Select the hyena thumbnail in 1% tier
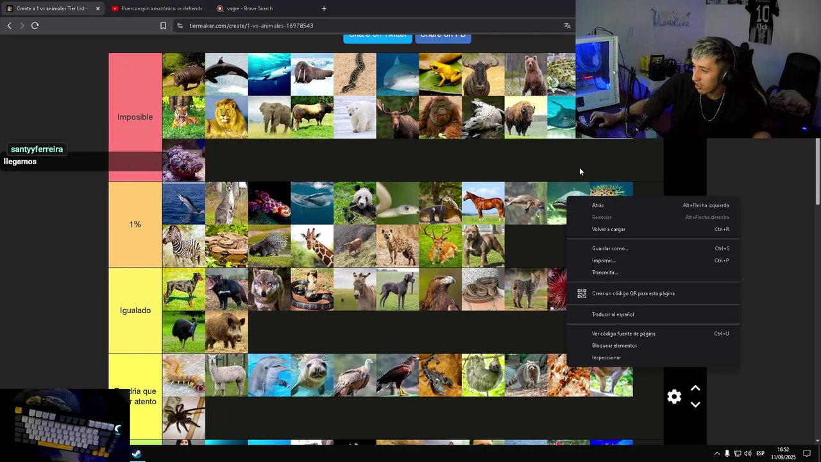The image size is (821, 462). (397, 246)
